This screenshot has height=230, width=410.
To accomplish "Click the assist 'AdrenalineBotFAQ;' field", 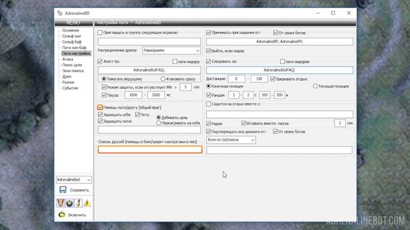I will click(149, 70).
